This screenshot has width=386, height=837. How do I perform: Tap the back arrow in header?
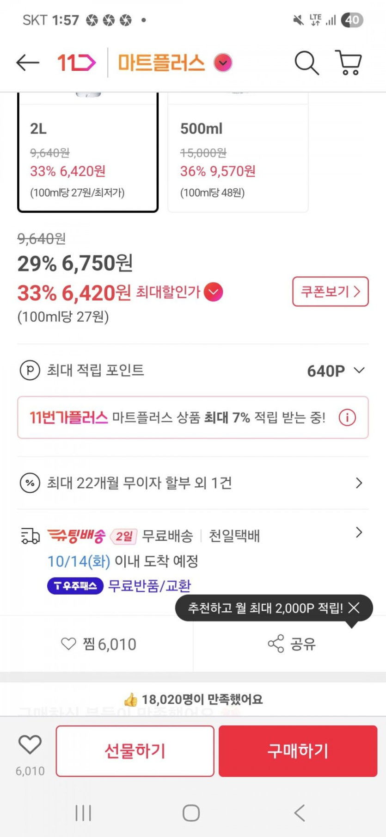28,62
